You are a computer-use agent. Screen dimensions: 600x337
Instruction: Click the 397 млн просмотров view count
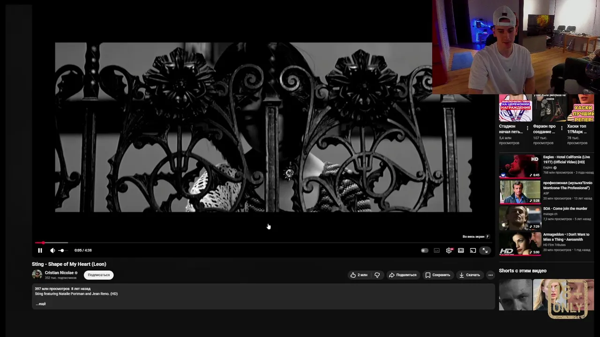(52, 289)
